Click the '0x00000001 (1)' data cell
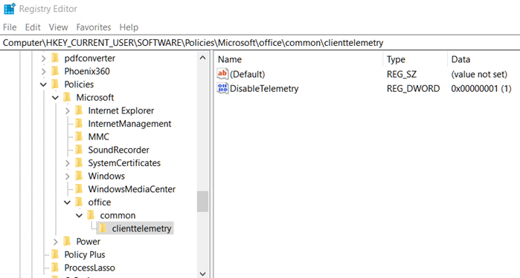The image size is (520, 278). (x=481, y=89)
